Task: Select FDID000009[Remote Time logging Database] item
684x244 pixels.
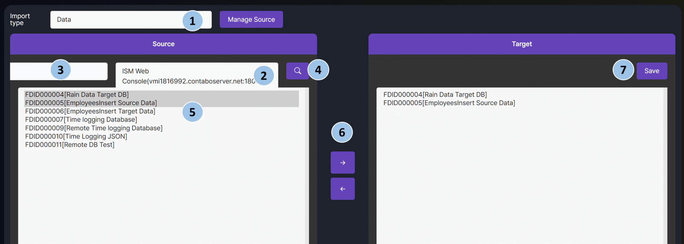Action: [94, 128]
